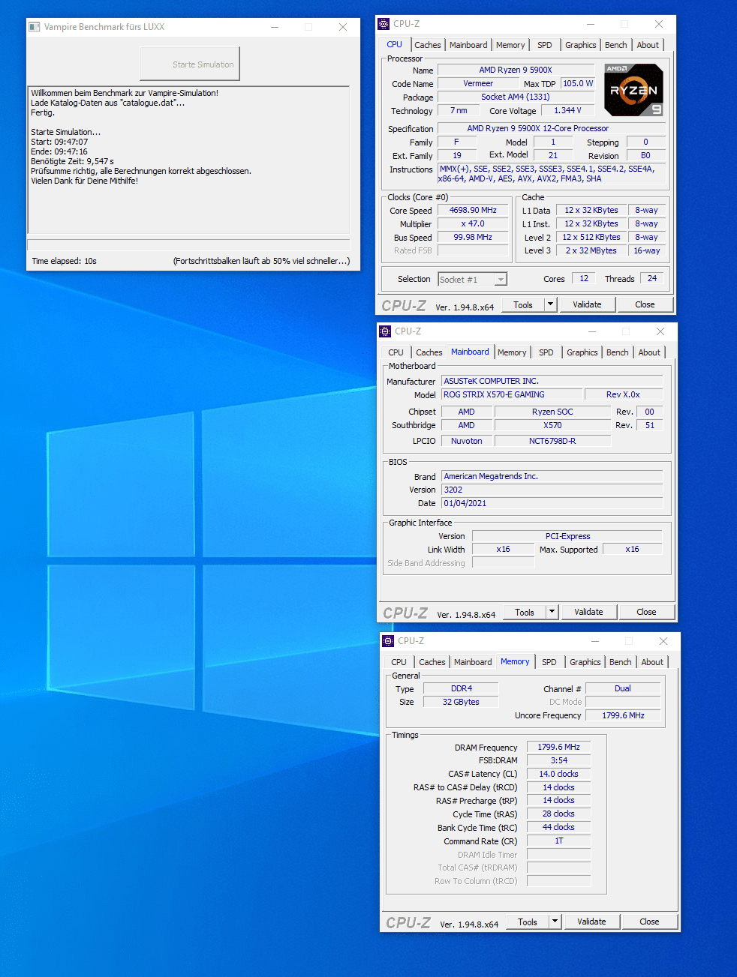
Task: Expand Tools dropdown arrow in Mainboard CPU-Z window
Action: tap(552, 612)
